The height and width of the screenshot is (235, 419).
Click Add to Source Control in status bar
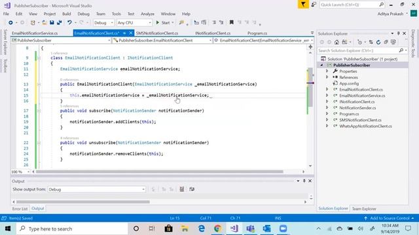[x=390, y=218]
